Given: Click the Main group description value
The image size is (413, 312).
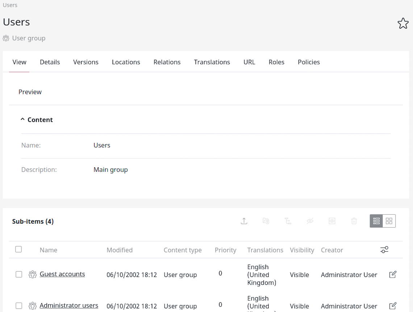Looking at the screenshot, I should click(110, 170).
